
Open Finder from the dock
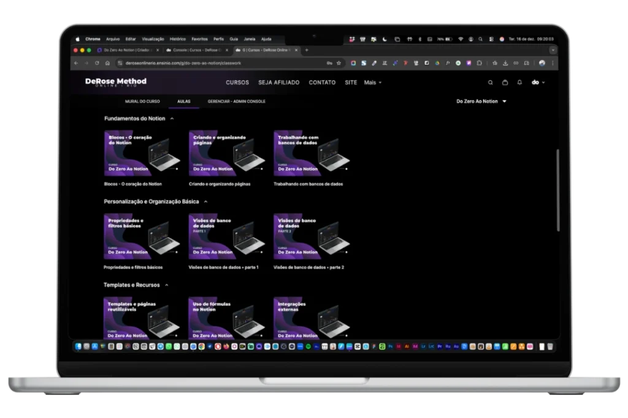[78, 346]
